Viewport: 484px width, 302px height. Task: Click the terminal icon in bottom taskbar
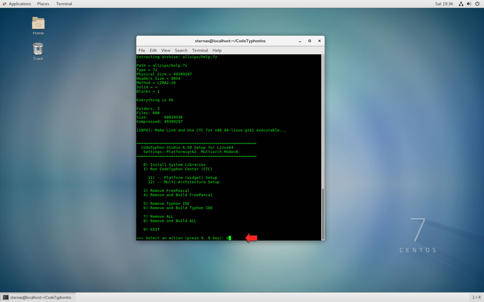coord(6,297)
